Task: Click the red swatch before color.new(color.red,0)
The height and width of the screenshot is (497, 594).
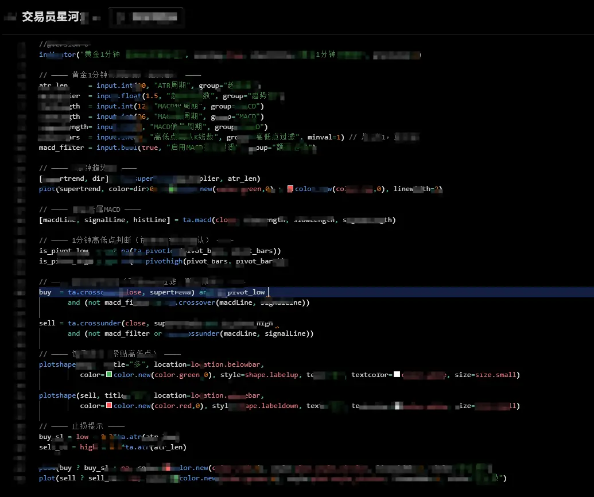Action: (x=109, y=406)
